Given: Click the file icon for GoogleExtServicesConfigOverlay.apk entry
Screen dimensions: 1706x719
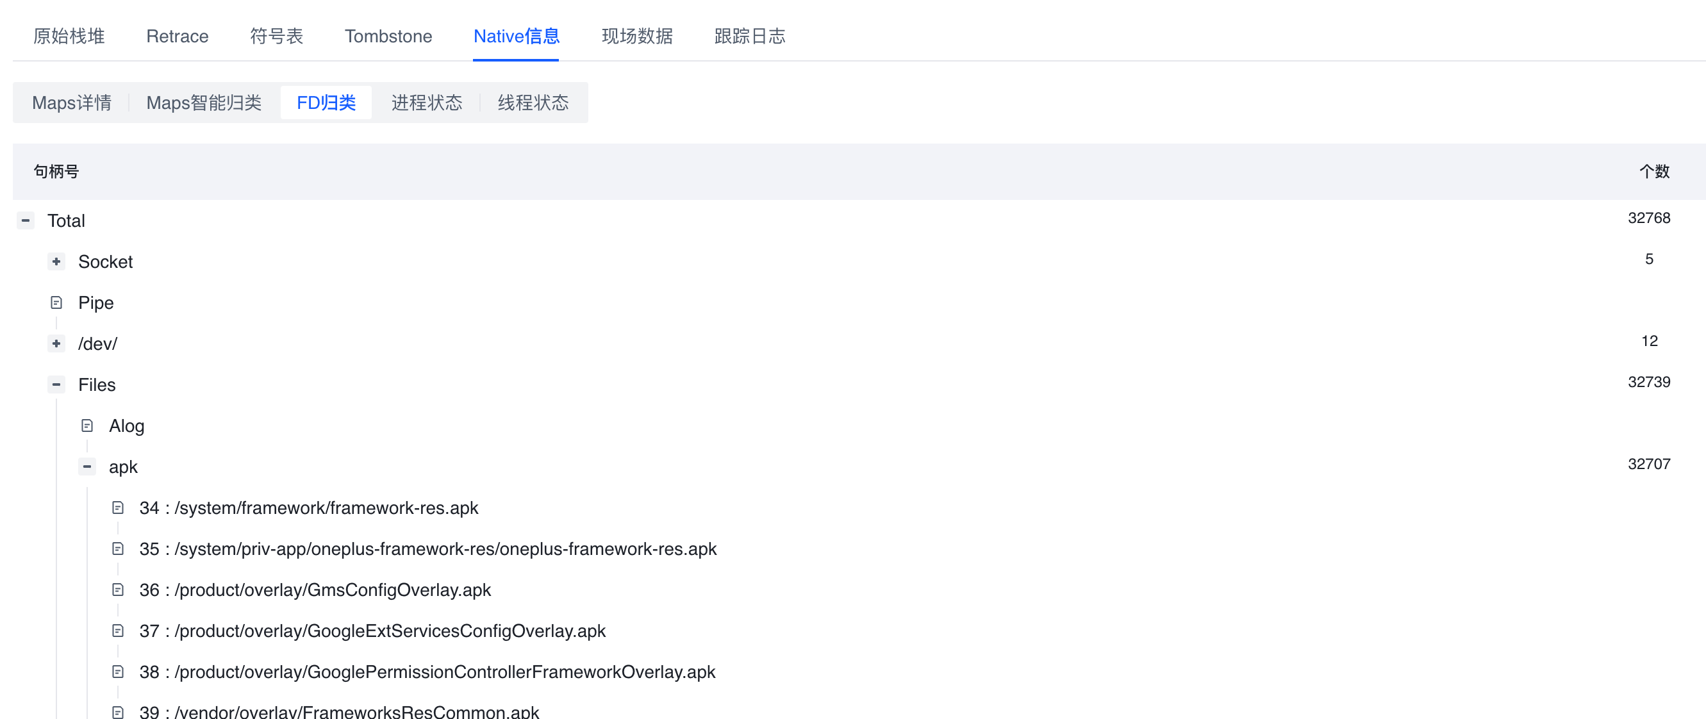Looking at the screenshot, I should (x=118, y=631).
